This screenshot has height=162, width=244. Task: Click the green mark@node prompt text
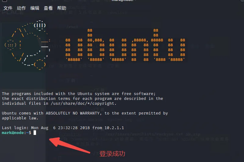click(x=13, y=133)
